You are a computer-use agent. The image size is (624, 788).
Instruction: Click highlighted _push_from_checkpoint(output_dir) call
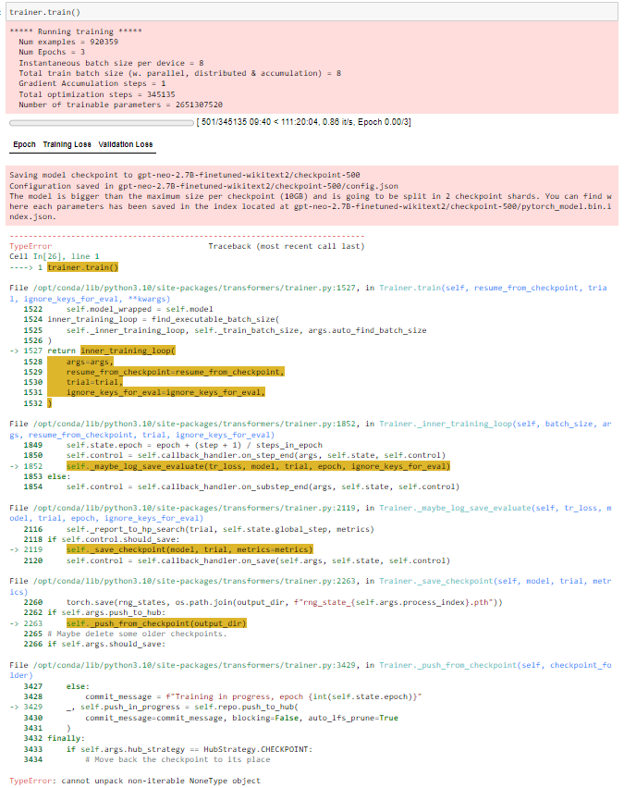point(156,623)
